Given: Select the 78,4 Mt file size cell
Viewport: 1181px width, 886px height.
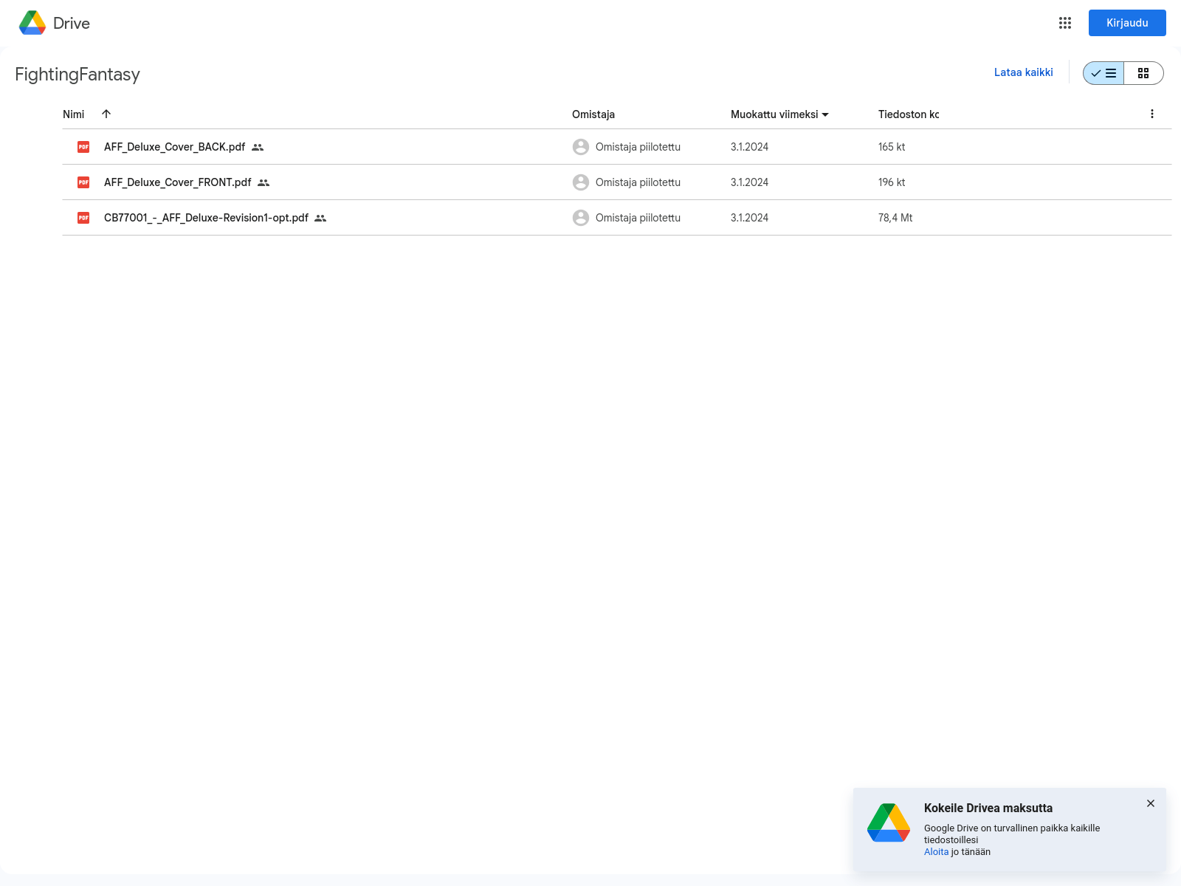Looking at the screenshot, I should point(895,218).
